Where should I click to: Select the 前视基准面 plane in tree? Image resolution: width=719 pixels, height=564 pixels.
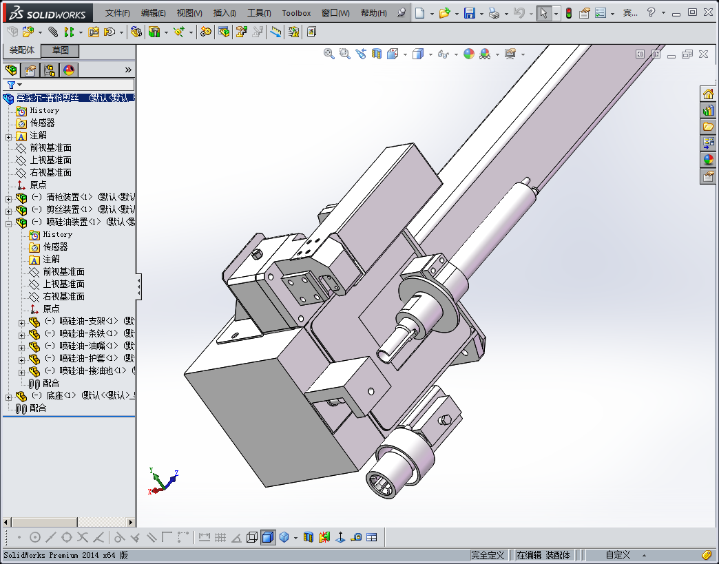50,147
